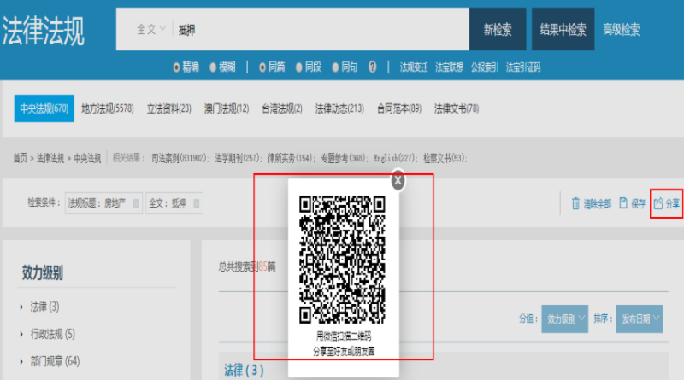Switch to the 法律动态(213) tab
Image resolution: width=684 pixels, height=380 pixels.
click(339, 108)
